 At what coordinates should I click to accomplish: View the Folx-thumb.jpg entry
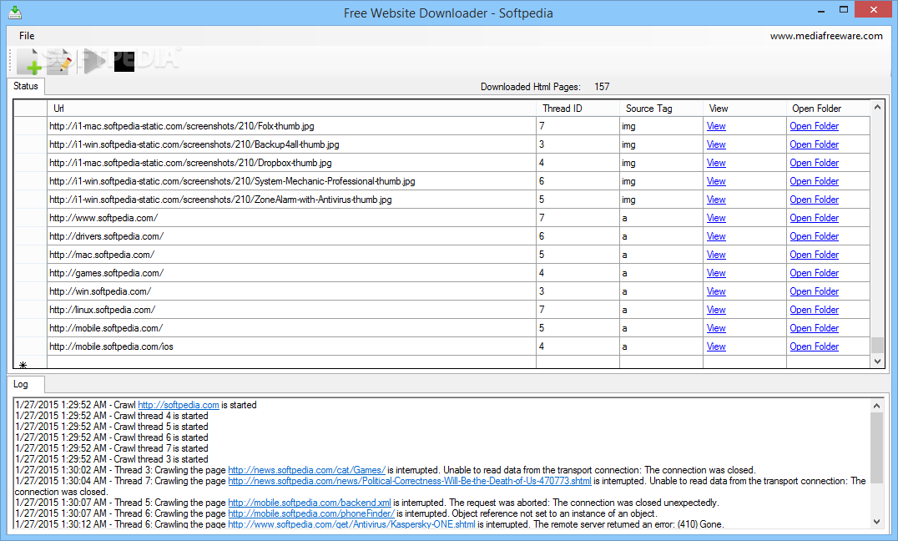point(716,126)
